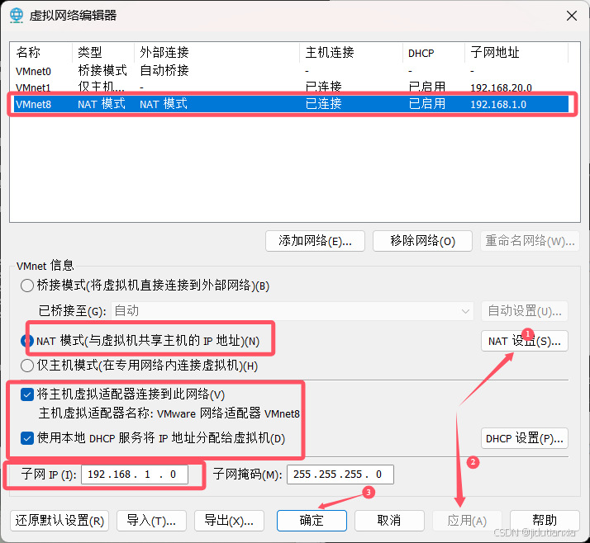
Task: Confirm with the 确定 button
Action: coord(312,520)
